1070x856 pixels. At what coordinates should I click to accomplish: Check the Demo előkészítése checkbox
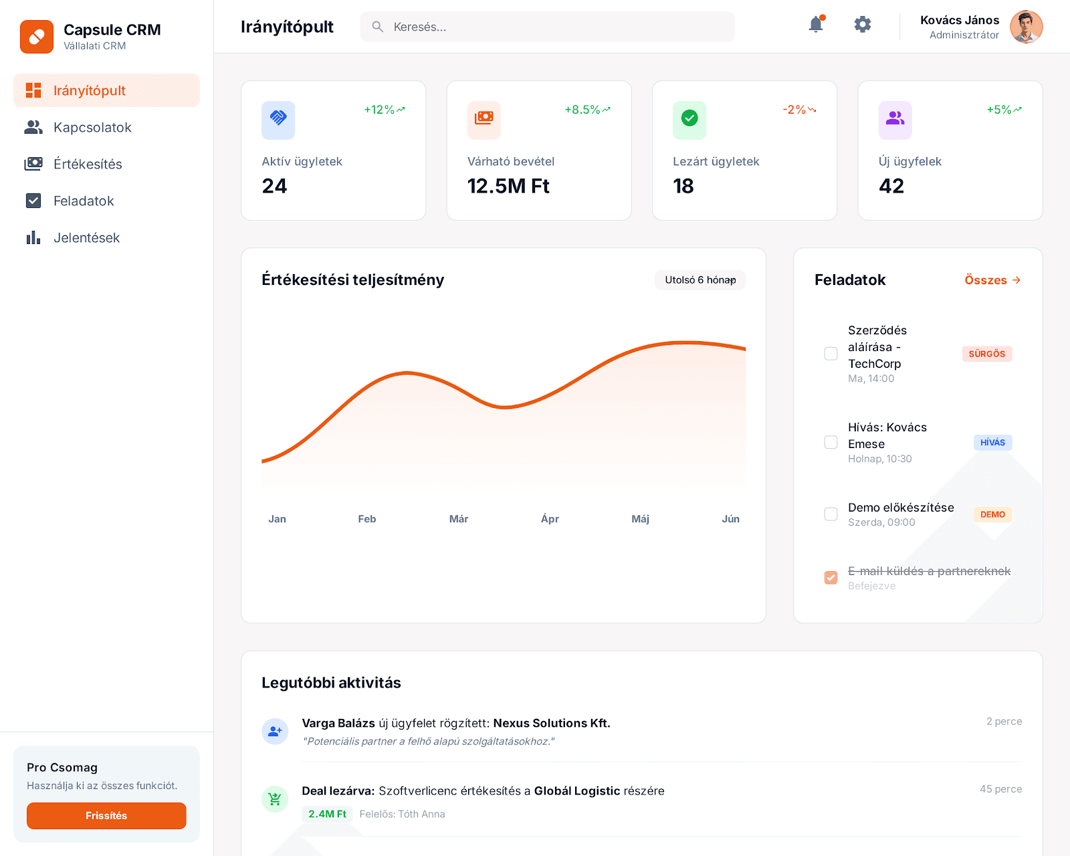[x=831, y=514]
